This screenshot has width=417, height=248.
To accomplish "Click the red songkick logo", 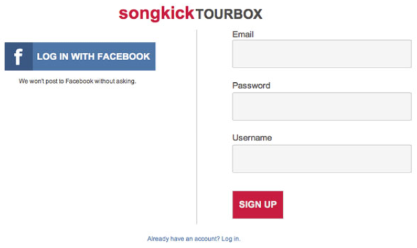I will point(157,13).
